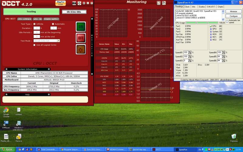Click the Speed03 spinner arrows
Image resolution: width=243 pixels, height=152 pixels.
190,60
